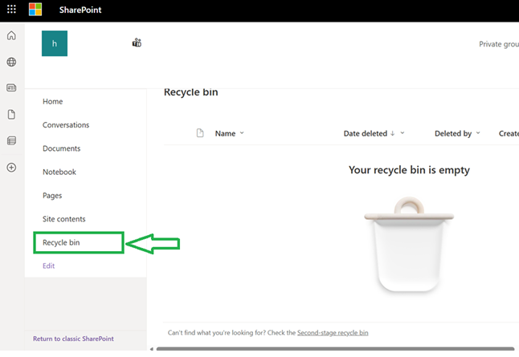The height and width of the screenshot is (357, 519).
Task: Open Pages in site navigation
Action: (x=52, y=196)
